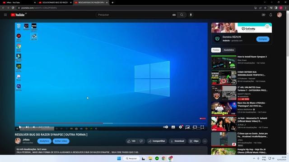Play the video with the play button
Image resolution: width=289 pixels, height=162 pixels.
20,127
